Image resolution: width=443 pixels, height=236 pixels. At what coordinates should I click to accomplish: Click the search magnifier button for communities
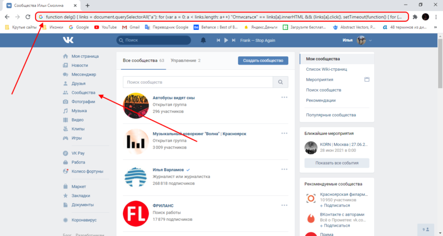click(280, 82)
